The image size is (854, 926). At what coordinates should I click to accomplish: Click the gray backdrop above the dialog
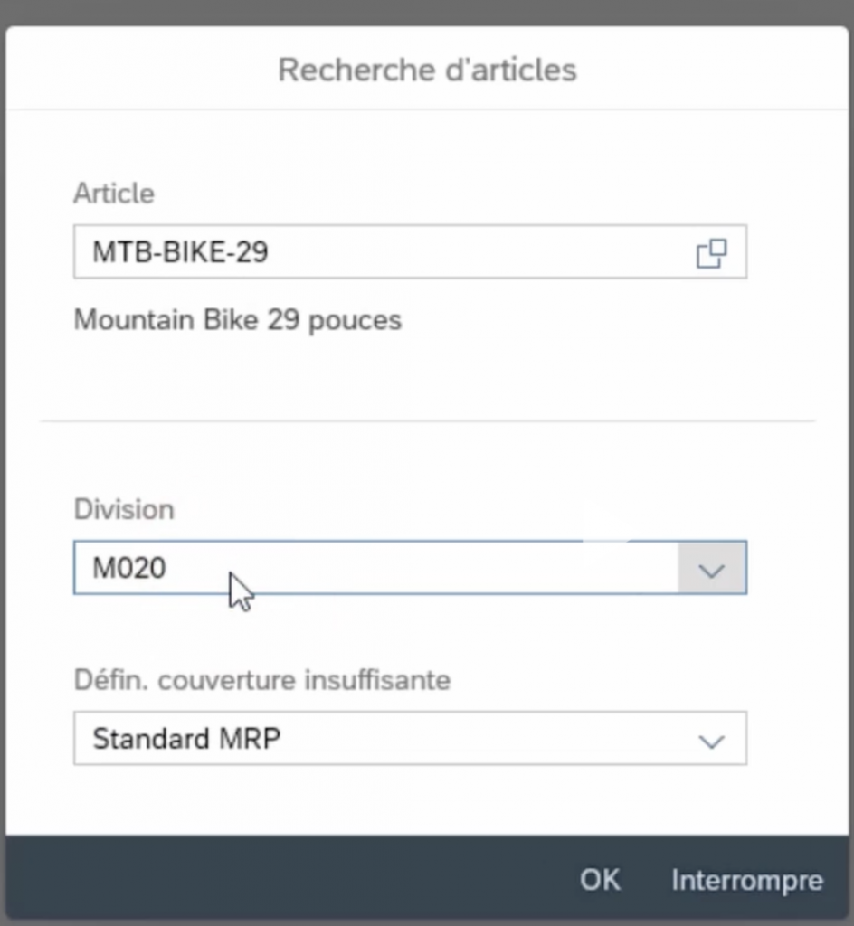[x=427, y=12]
